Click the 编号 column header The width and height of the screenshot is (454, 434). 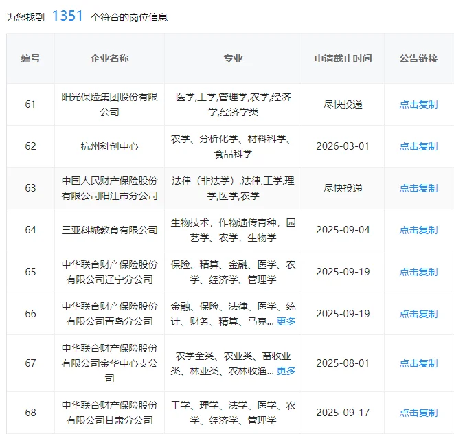(30, 58)
